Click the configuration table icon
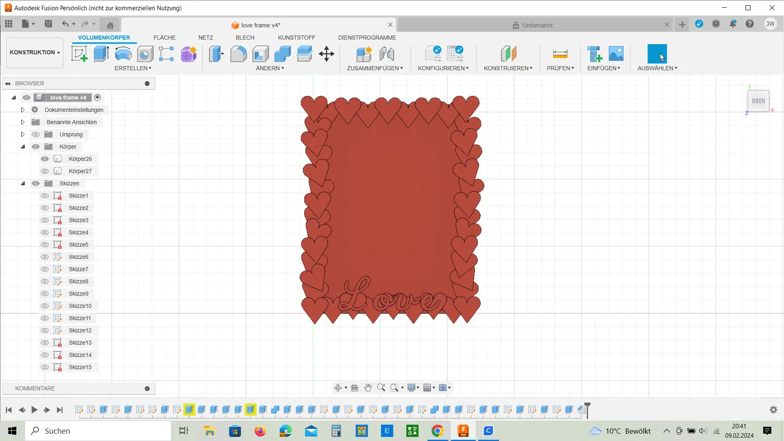Screen dimensions: 784x441 (x=455, y=53)
